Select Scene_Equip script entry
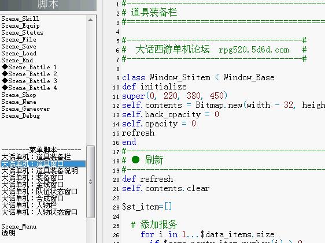The width and height of the screenshot is (325, 243). [20, 25]
